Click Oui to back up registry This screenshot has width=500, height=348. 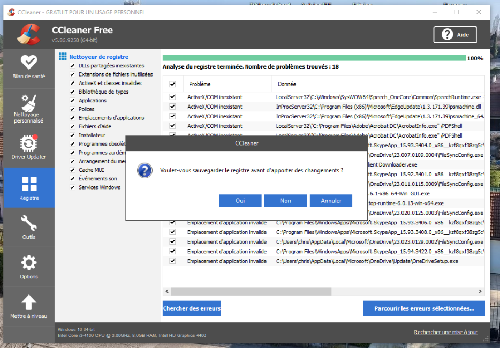[x=240, y=201]
